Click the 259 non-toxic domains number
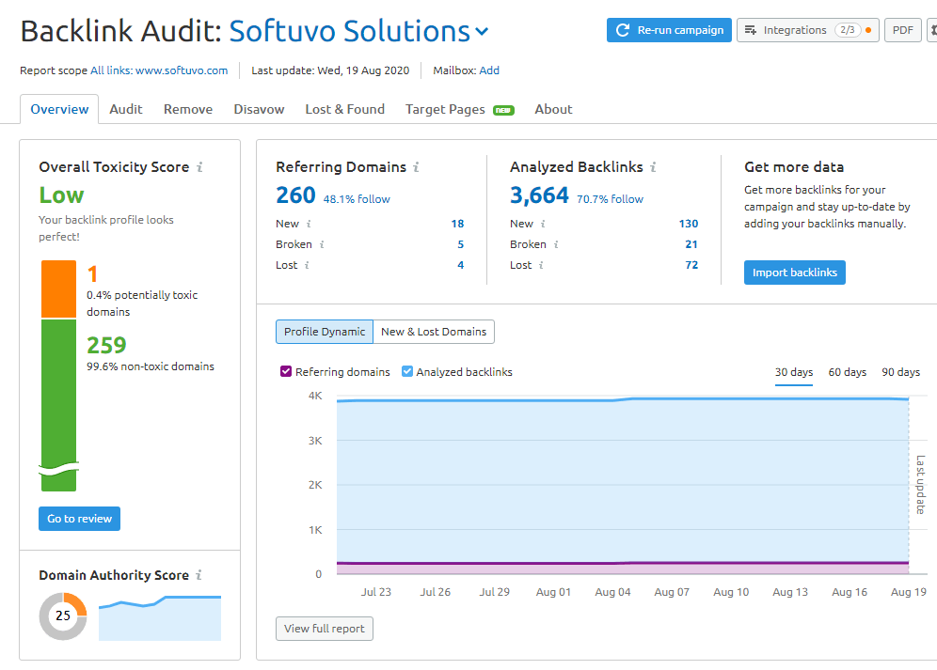The image size is (937, 670). click(x=106, y=345)
